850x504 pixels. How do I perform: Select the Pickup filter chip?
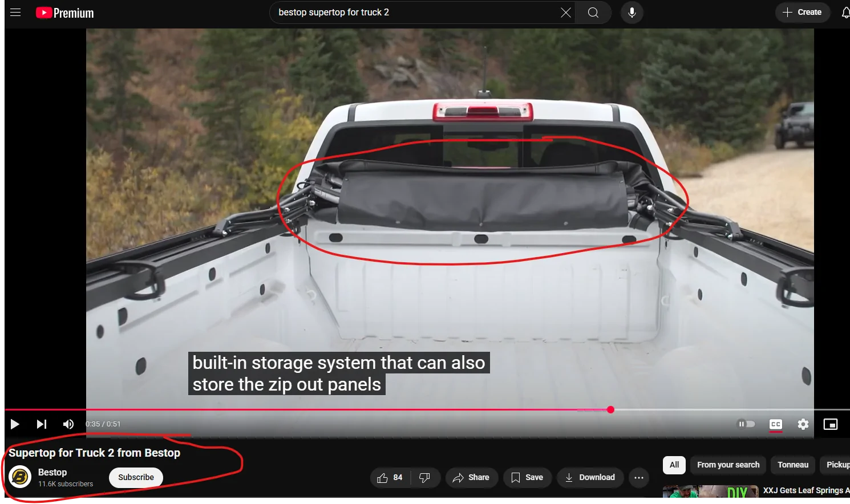(835, 465)
